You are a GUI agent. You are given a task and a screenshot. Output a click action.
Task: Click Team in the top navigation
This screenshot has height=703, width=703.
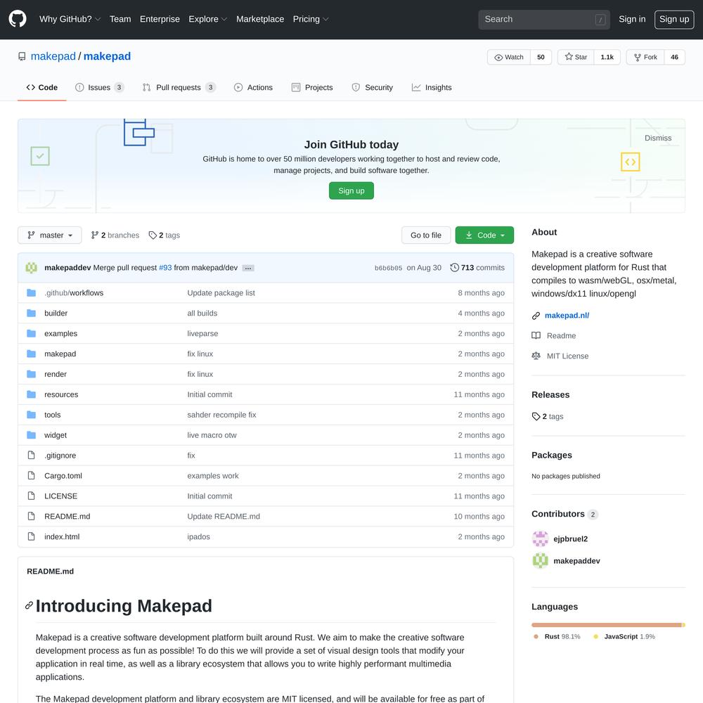coord(120,19)
